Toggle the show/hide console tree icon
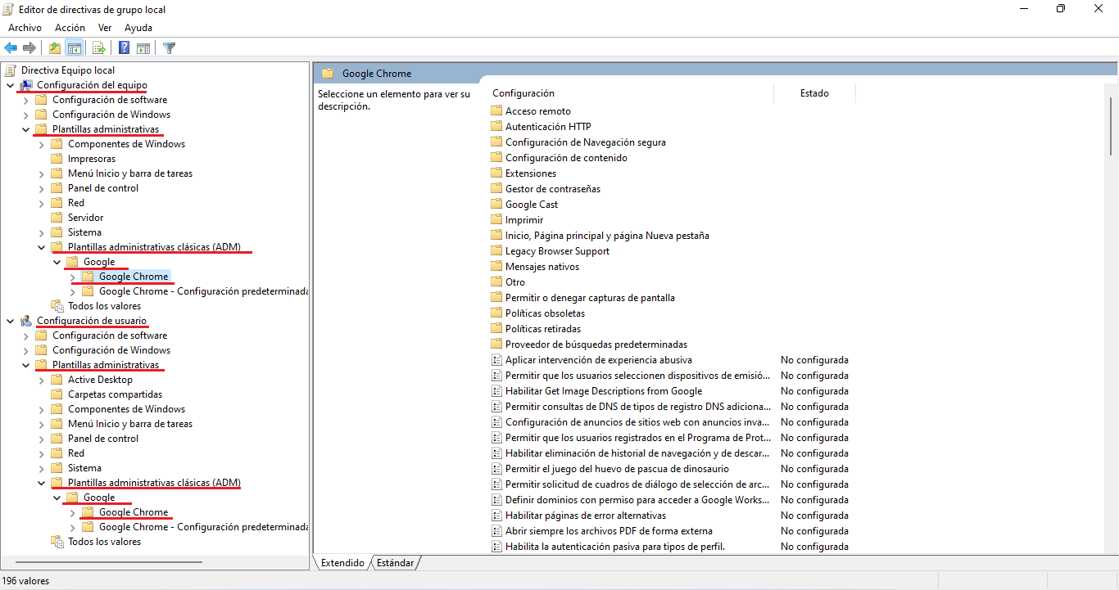The width and height of the screenshot is (1119, 590). [x=75, y=47]
